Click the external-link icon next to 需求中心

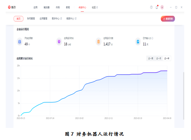(x=61, y=18)
